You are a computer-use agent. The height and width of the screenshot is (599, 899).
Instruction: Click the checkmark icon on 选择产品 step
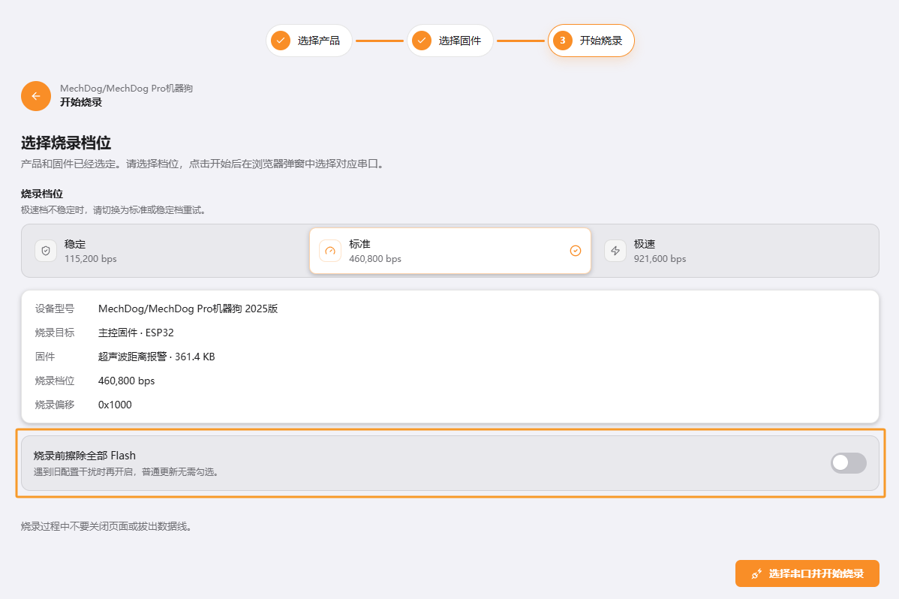pos(281,41)
